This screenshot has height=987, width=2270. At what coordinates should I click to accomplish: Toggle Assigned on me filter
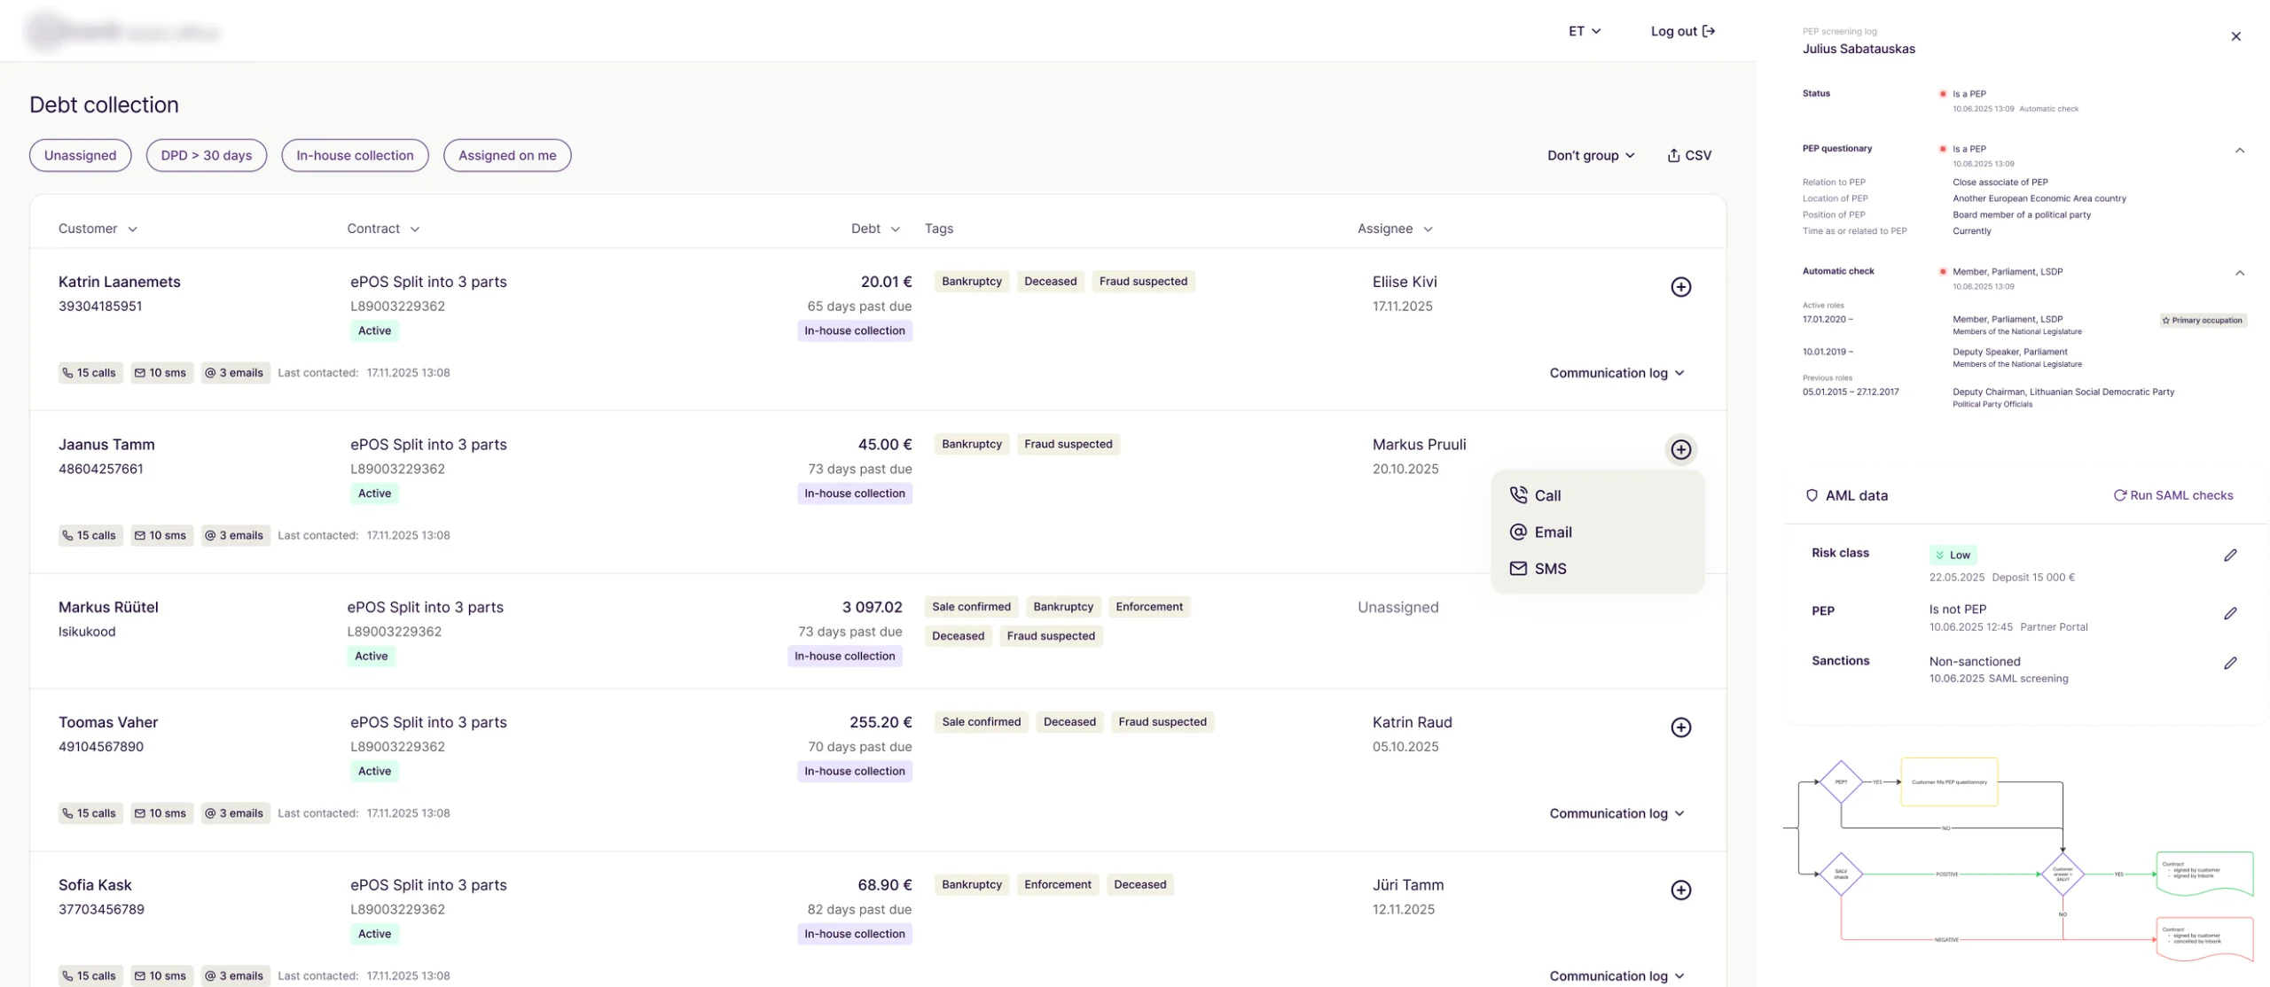point(507,155)
